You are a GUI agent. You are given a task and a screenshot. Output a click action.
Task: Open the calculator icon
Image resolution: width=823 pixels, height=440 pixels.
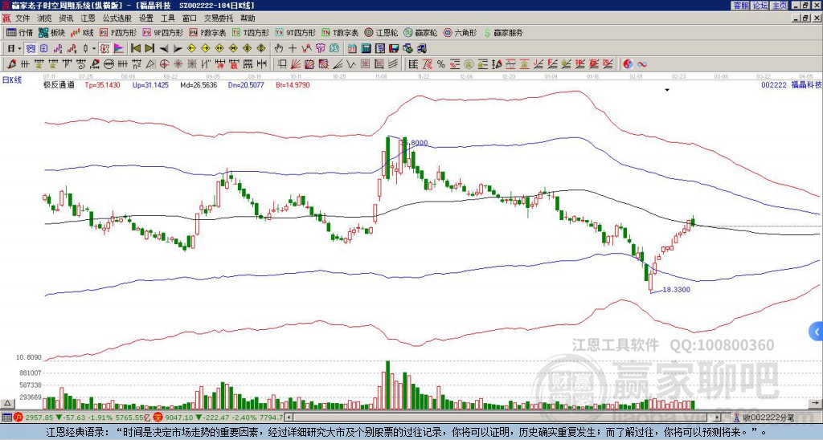click(x=366, y=49)
